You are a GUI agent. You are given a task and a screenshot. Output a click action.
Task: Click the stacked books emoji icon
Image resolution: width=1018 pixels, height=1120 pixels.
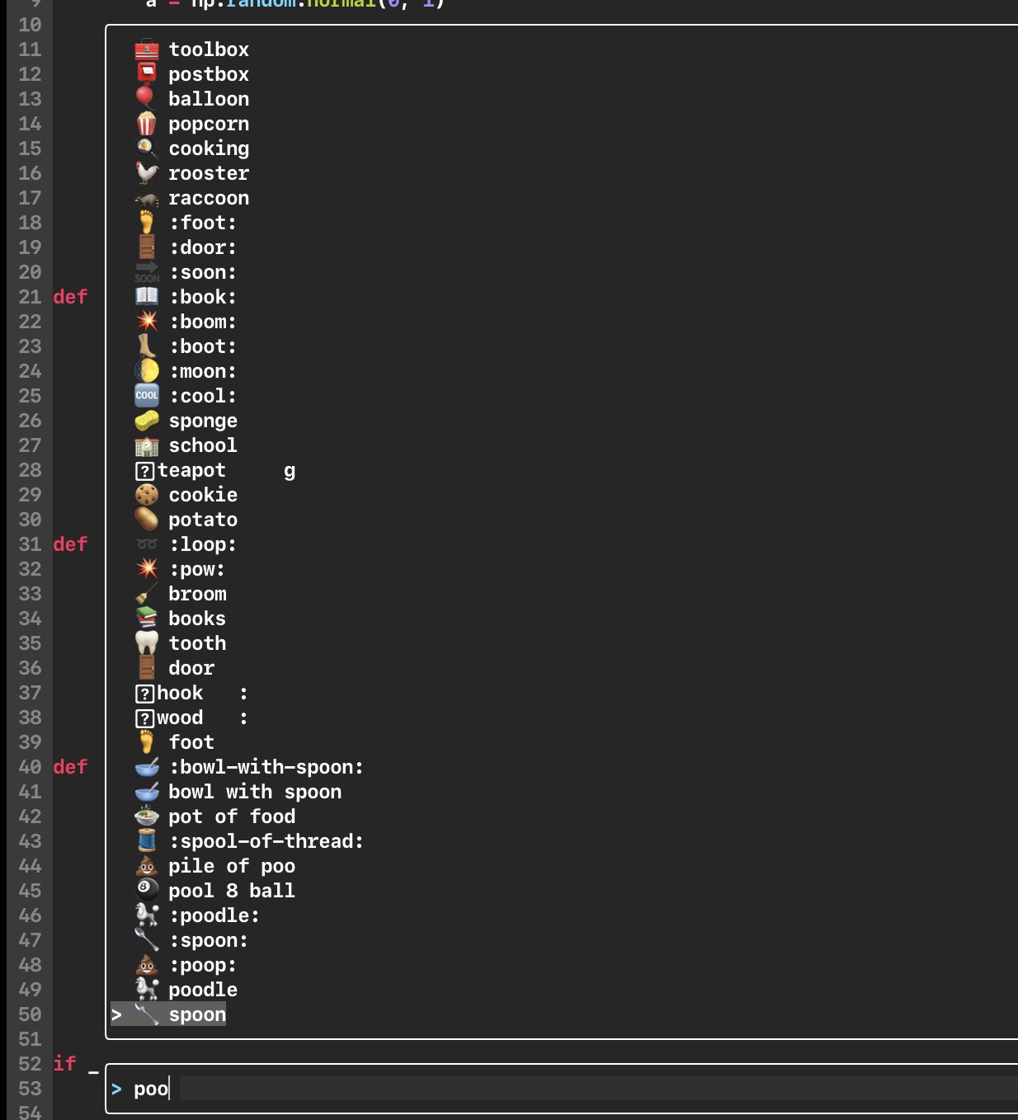click(147, 619)
